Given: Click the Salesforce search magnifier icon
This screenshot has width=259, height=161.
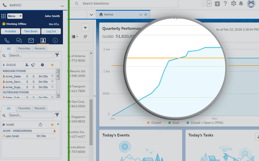Looking at the screenshot, I should pyautogui.click(x=77, y=3).
